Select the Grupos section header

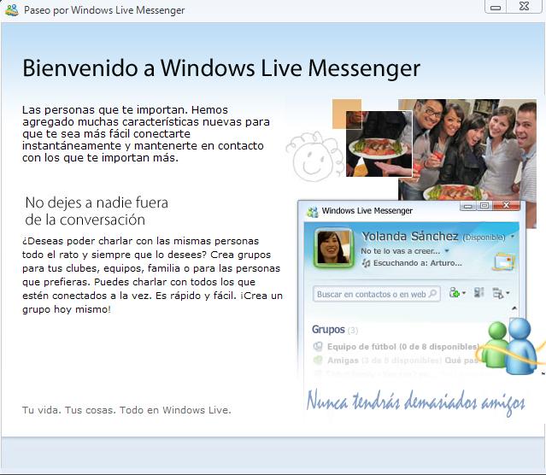click(x=328, y=329)
